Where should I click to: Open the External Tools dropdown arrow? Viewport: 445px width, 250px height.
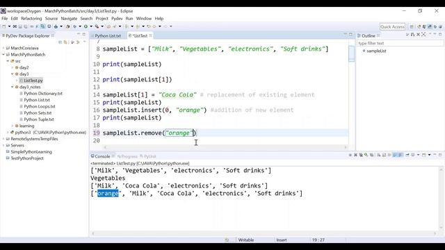102,26
